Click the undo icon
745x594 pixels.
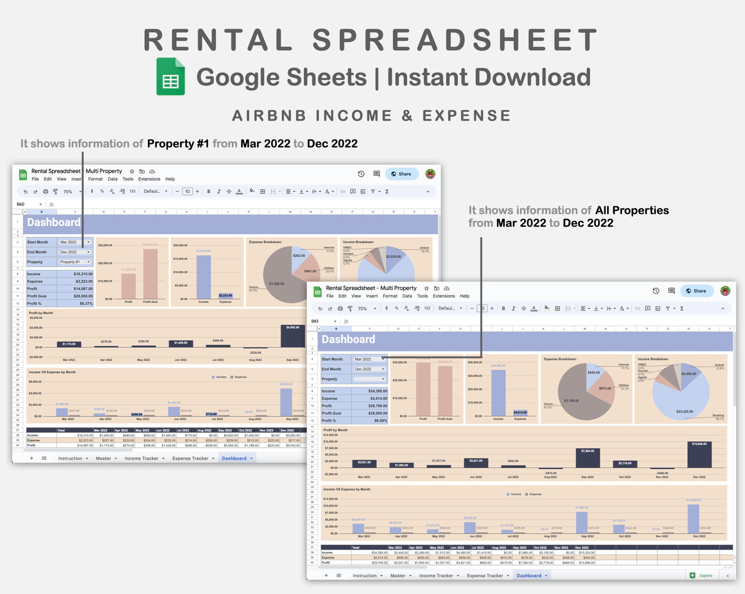26,191
